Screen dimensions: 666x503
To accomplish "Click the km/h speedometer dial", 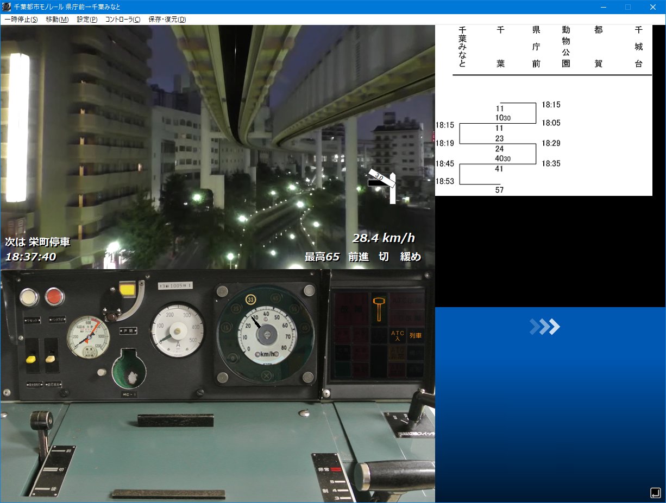I will (266, 335).
